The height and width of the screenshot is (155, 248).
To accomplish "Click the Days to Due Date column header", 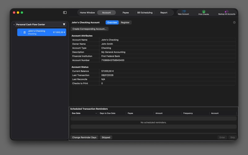I will click(112, 113).
